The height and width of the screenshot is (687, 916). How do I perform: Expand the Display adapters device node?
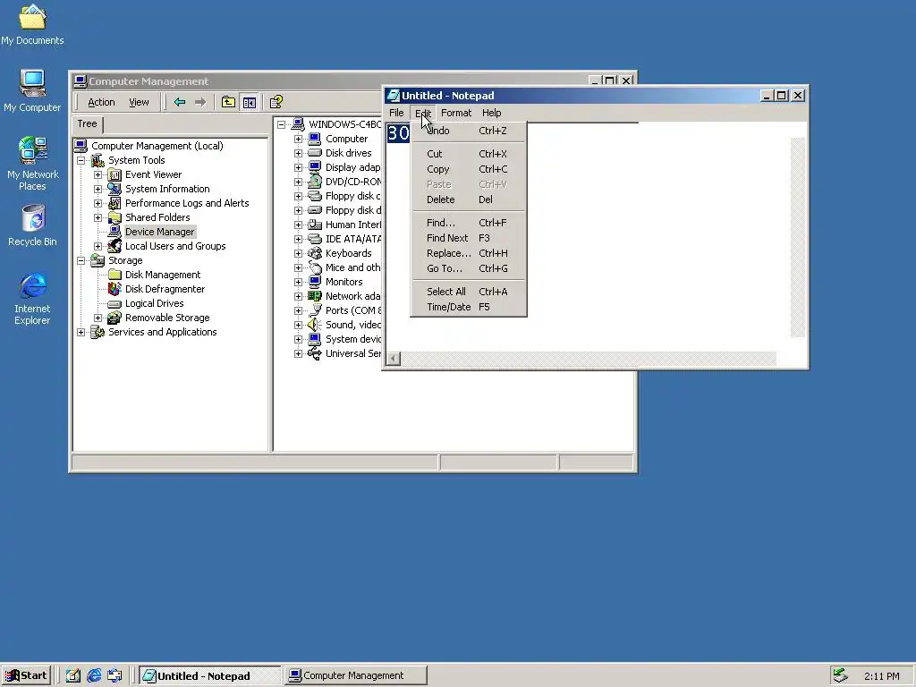(x=299, y=167)
